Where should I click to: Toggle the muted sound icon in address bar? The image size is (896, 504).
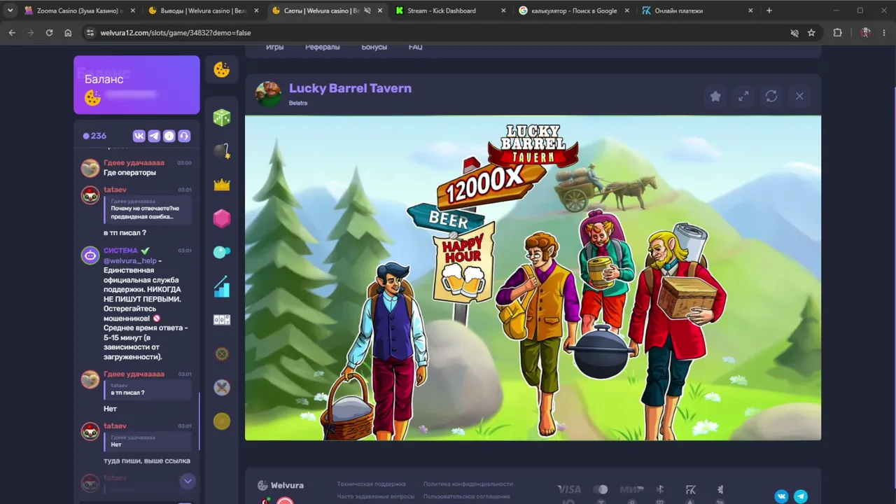pos(794,33)
